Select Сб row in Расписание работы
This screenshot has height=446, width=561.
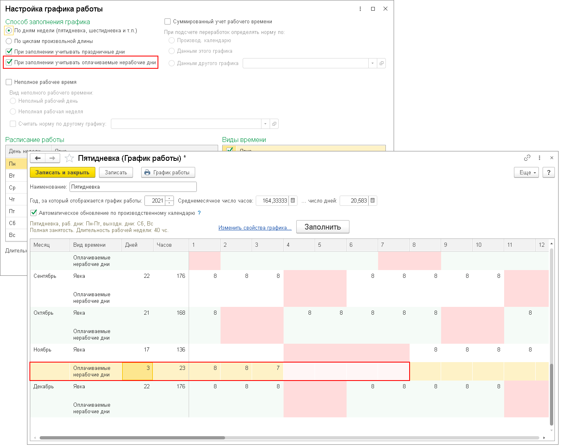coord(16,223)
